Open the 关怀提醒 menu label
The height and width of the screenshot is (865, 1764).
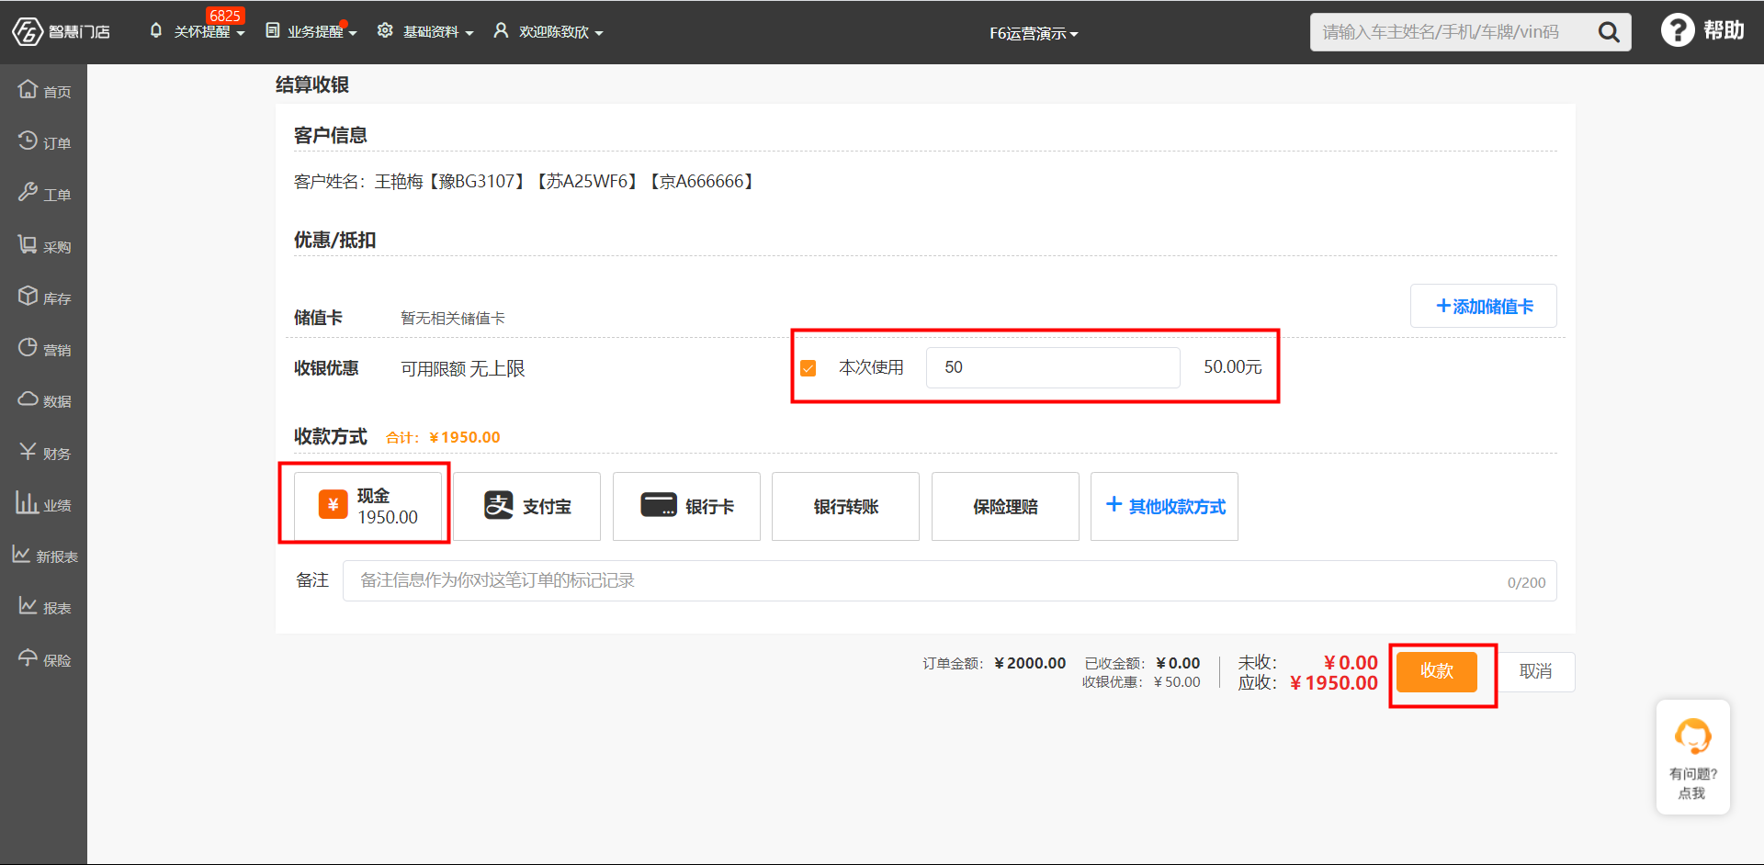coord(202,32)
